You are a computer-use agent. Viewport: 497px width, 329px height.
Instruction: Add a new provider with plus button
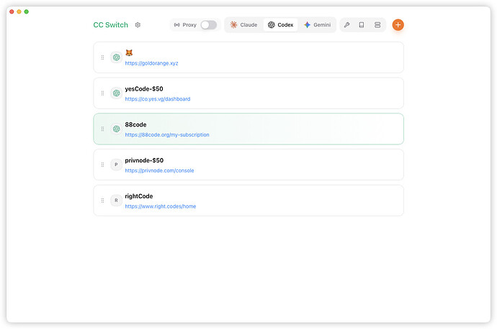(398, 24)
